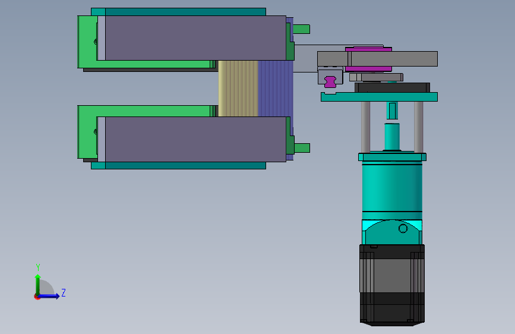Select the black flange above the teal plate

[x=392, y=87]
